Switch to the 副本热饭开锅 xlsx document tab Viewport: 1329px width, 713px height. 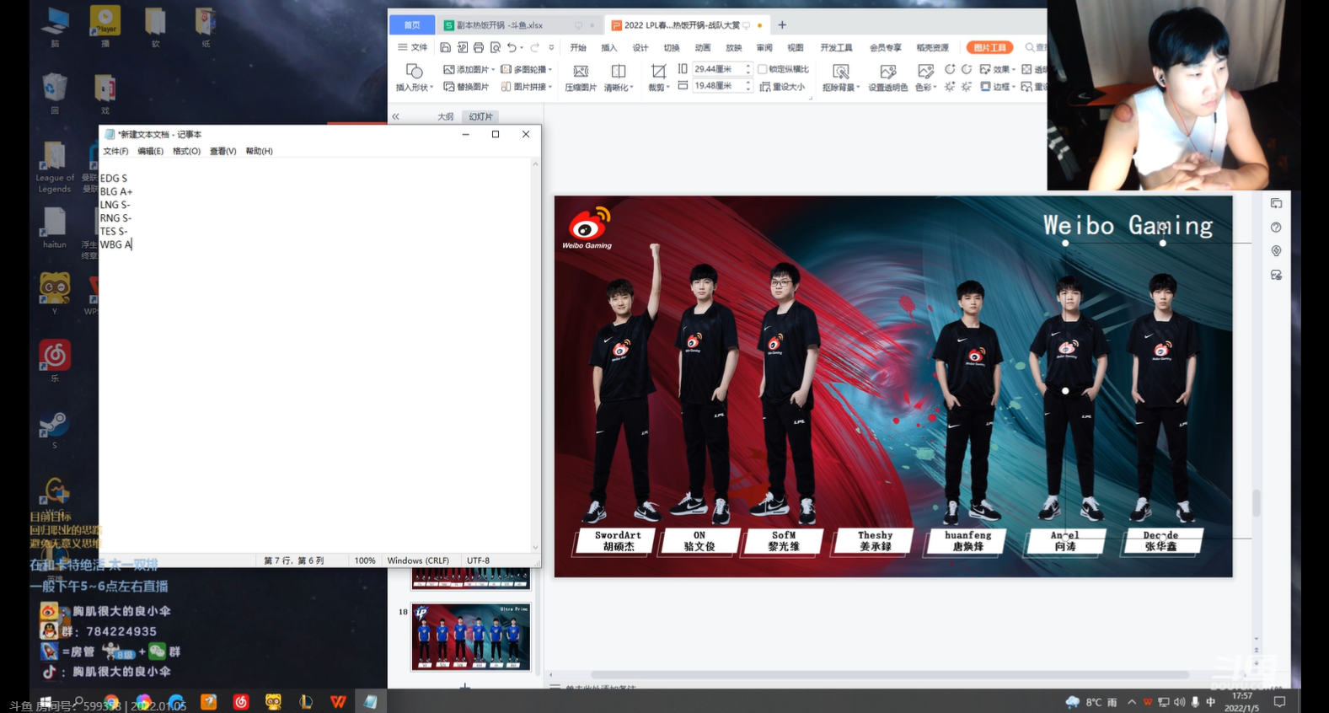point(518,25)
